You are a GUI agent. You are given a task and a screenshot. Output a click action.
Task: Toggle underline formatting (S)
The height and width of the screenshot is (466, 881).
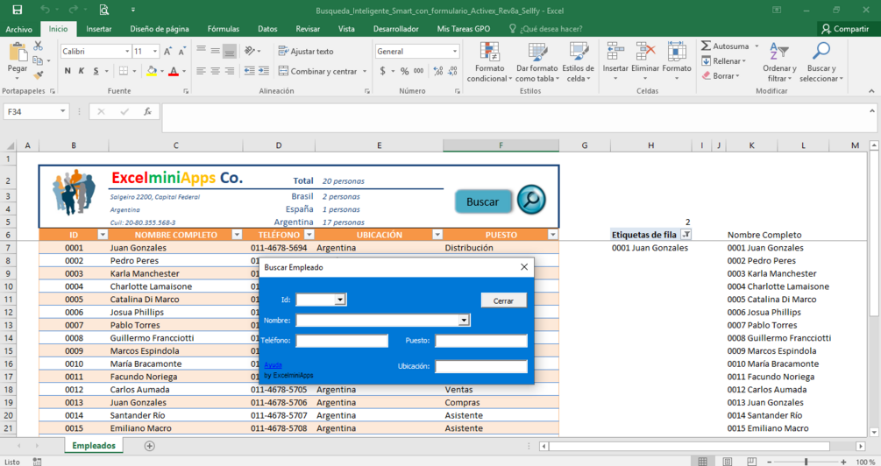pyautogui.click(x=96, y=71)
